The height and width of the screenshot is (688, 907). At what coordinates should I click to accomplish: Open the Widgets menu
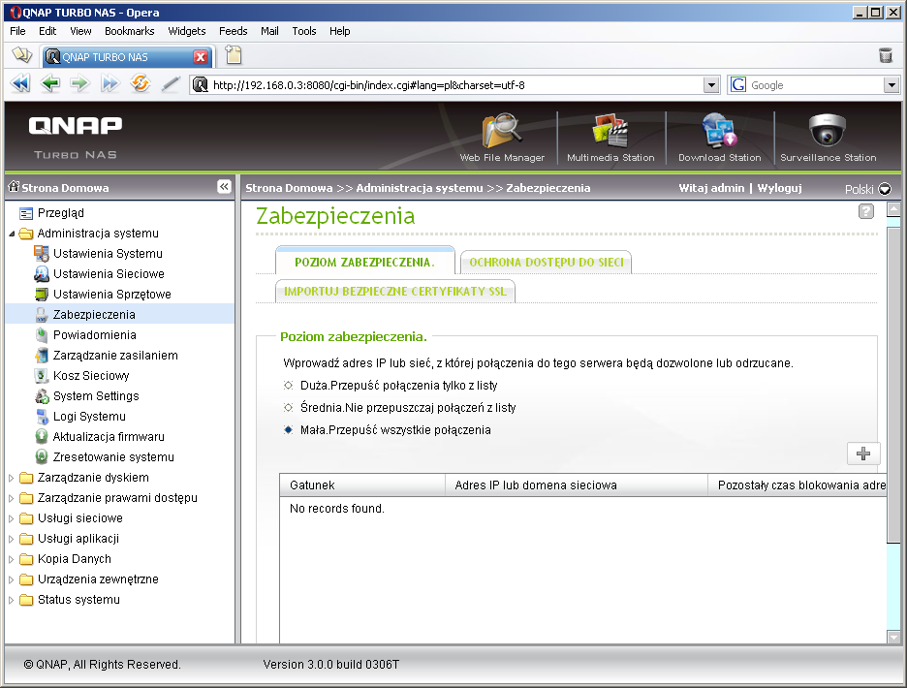(x=186, y=31)
